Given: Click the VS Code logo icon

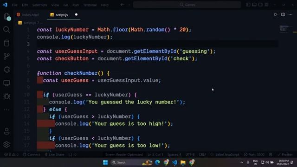Looking at the screenshot, I should (5, 5).
